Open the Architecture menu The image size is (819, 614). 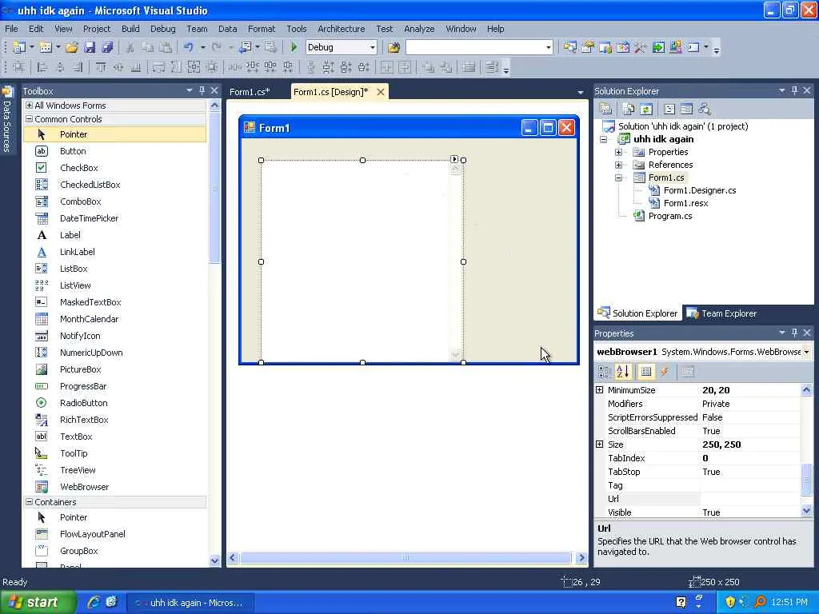coord(341,29)
